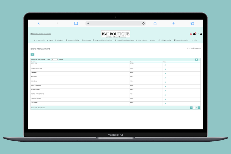Click the reload page icon
Image resolution: width=231 pixels, height=154 pixels.
tap(143, 23)
